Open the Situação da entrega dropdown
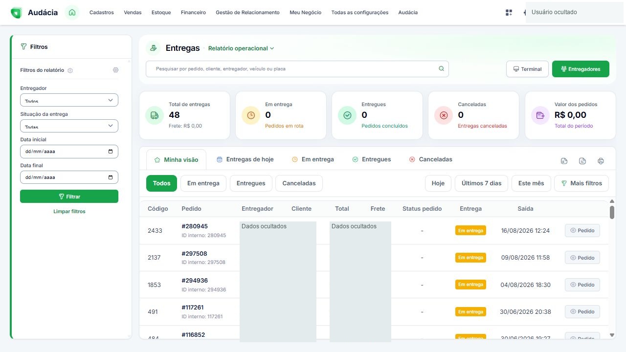Screen dimensions: 626x352 tap(69, 126)
